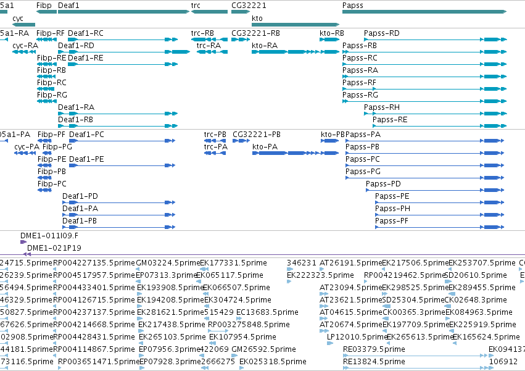Select the kto-RA transcript label
This screenshot has height=371, width=525.
(x=265, y=46)
